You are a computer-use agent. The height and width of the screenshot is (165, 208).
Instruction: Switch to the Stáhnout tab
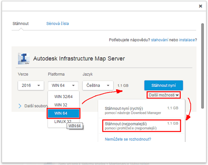pos(20,24)
